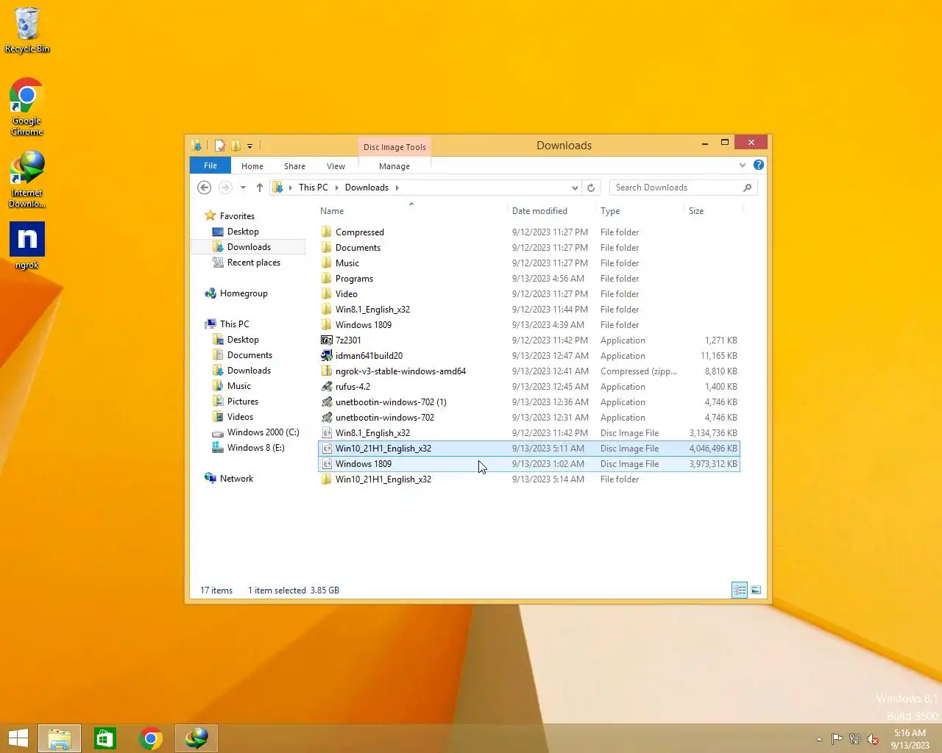
Task: Expand the ribbon with the chevron
Action: 743,165
